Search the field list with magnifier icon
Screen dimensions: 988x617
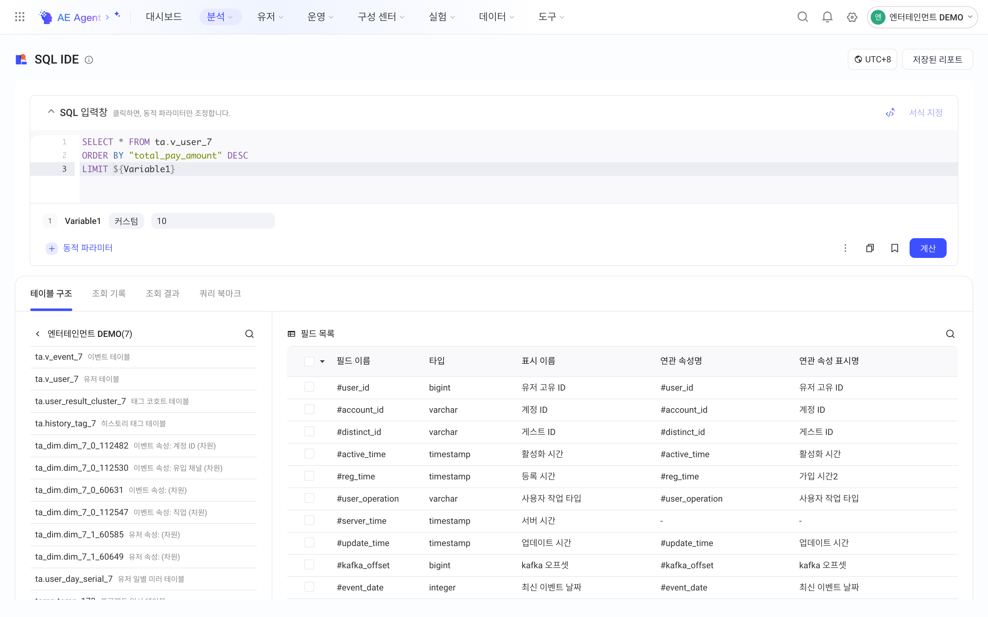point(950,334)
